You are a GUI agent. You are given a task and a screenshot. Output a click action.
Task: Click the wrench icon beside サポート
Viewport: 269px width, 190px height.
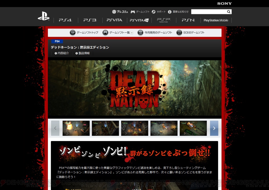tap(154, 12)
